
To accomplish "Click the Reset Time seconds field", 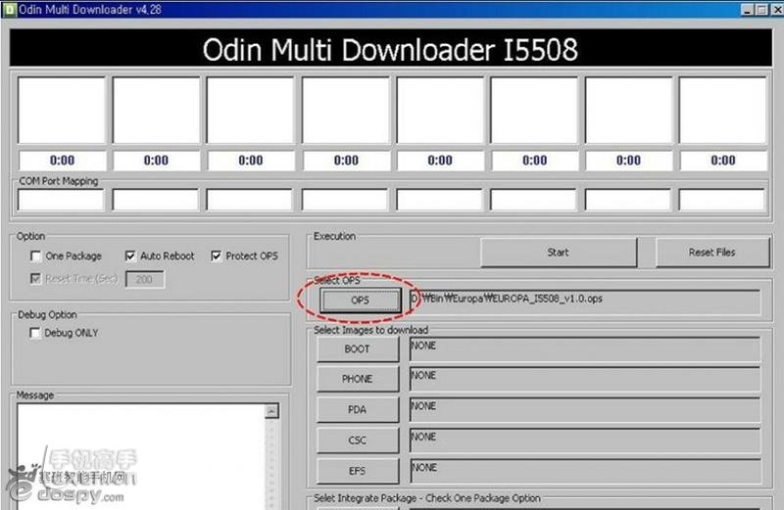I will click(x=144, y=279).
